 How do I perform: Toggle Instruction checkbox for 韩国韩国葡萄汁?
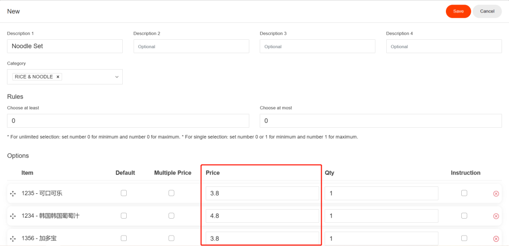coord(464,216)
